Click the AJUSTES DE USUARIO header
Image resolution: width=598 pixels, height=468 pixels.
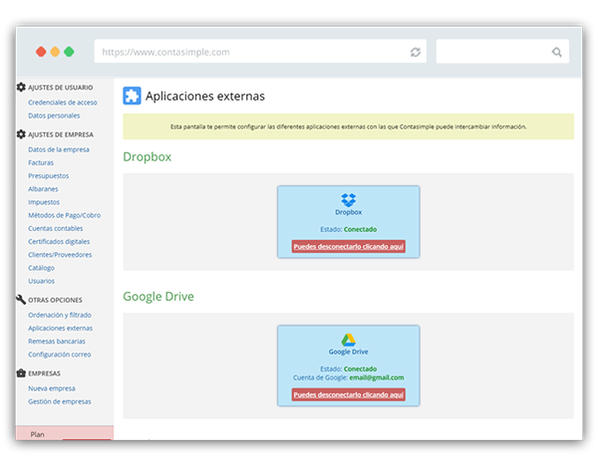[60, 88]
